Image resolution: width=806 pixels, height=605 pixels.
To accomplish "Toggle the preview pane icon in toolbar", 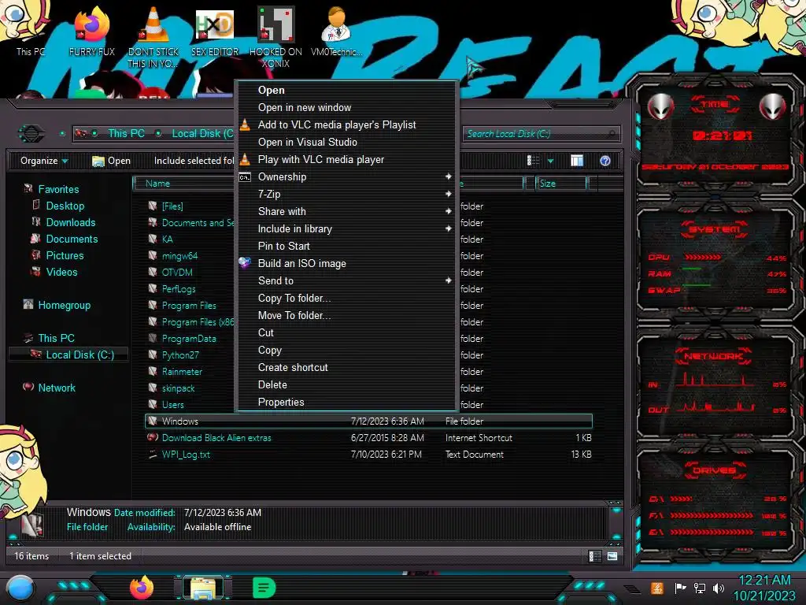I will tap(577, 161).
